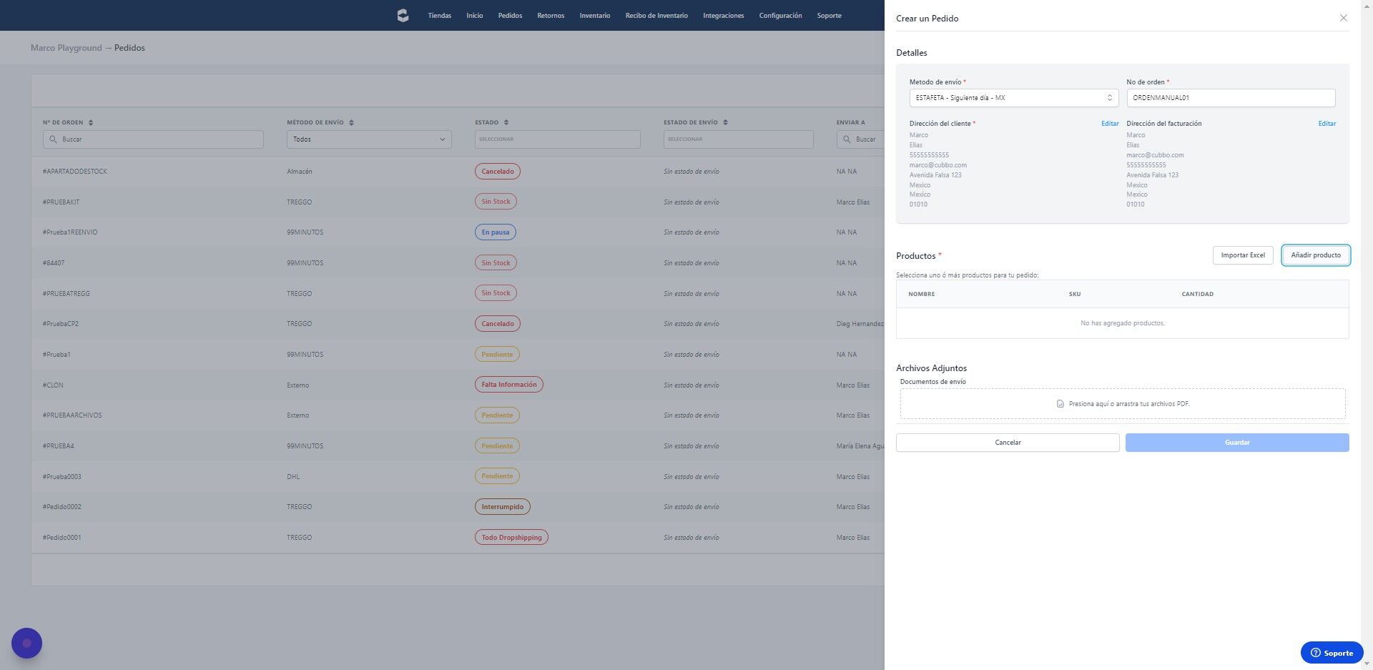The width and height of the screenshot is (1373, 670).
Task: Open the Metodo de envío dropdown
Action: coord(1013,98)
